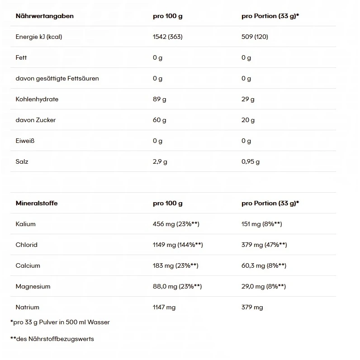Click the Nährstoffbezugswerts footnote text
The height and width of the screenshot is (360, 360).
tap(52, 339)
